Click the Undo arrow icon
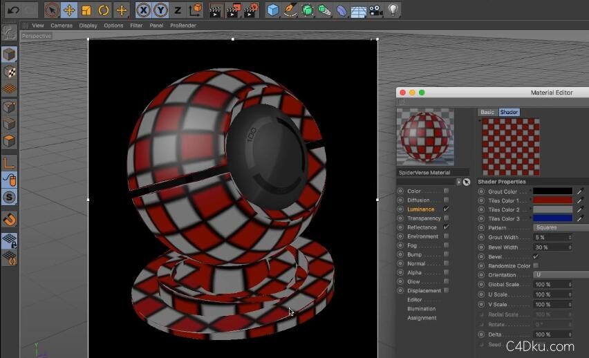The image size is (589, 358). click(13, 10)
